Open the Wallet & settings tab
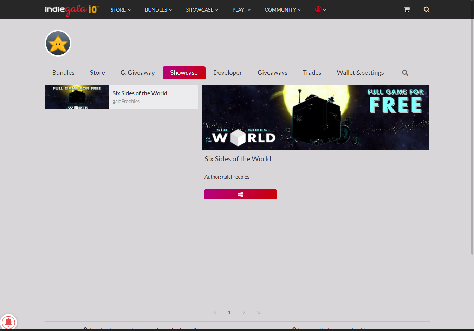Screen dimensions: 474x331 click(x=360, y=73)
